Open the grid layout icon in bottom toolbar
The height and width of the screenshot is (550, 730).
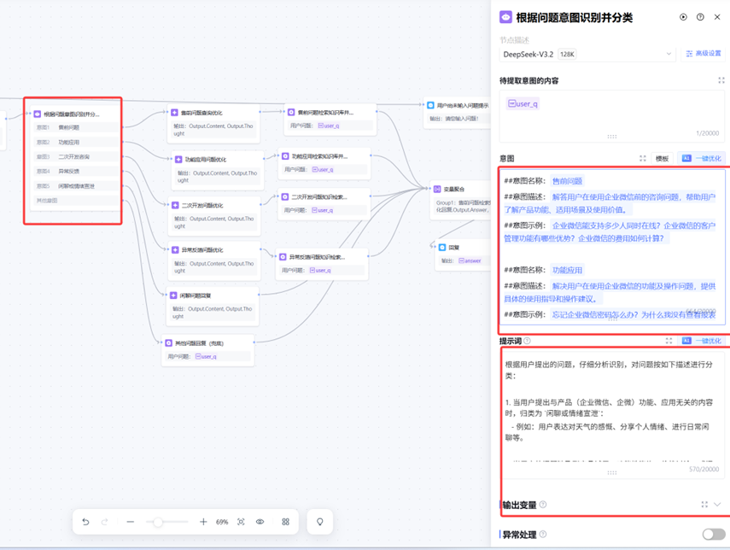click(285, 522)
